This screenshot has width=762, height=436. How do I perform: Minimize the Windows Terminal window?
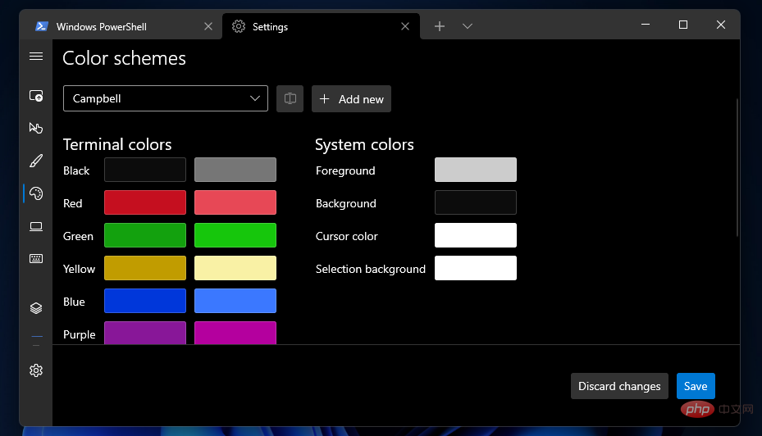pos(646,25)
